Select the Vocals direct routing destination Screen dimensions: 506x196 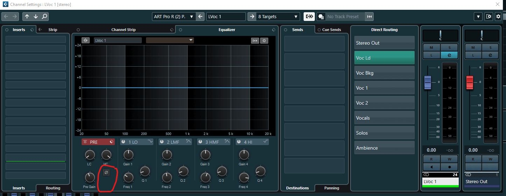(x=384, y=118)
